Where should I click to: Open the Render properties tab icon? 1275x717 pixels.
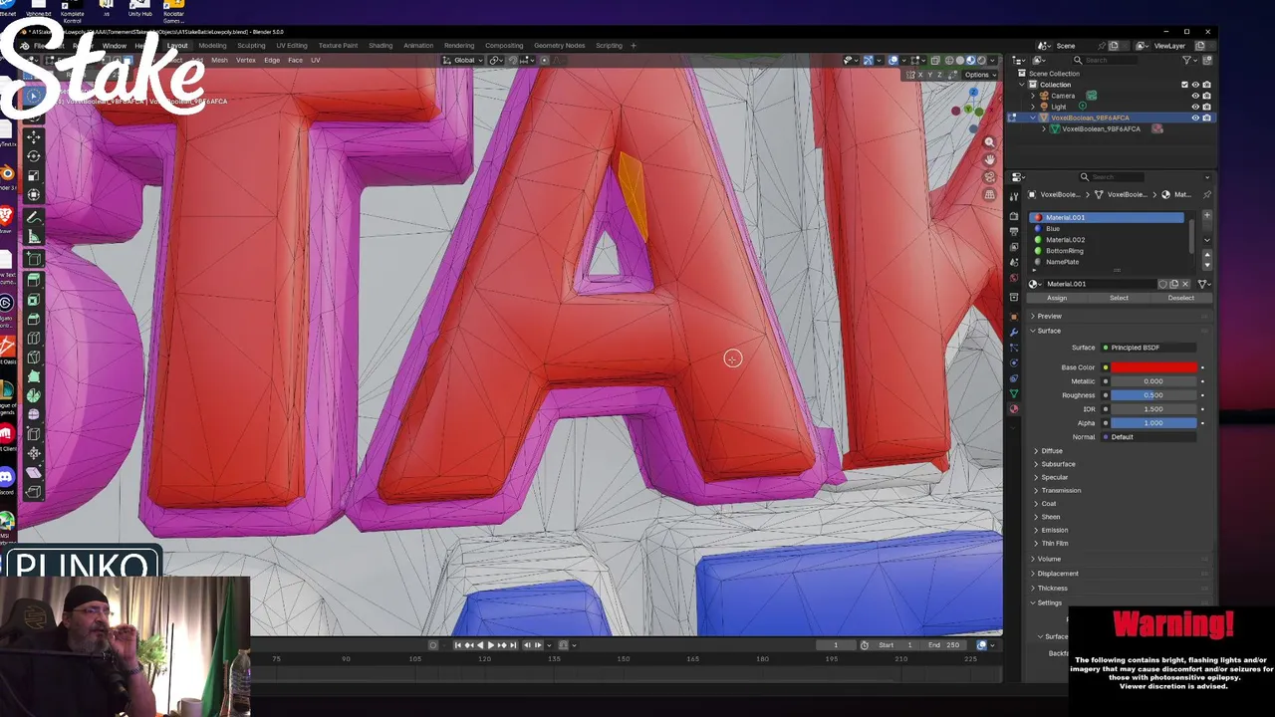(1014, 217)
